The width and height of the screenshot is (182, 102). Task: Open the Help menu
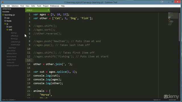click(x=63, y=6)
